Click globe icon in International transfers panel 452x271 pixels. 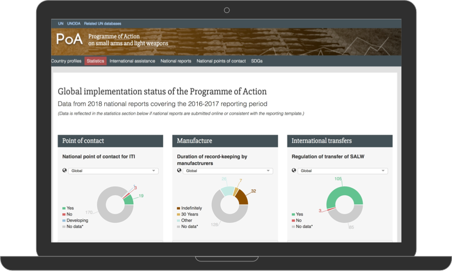click(x=294, y=170)
